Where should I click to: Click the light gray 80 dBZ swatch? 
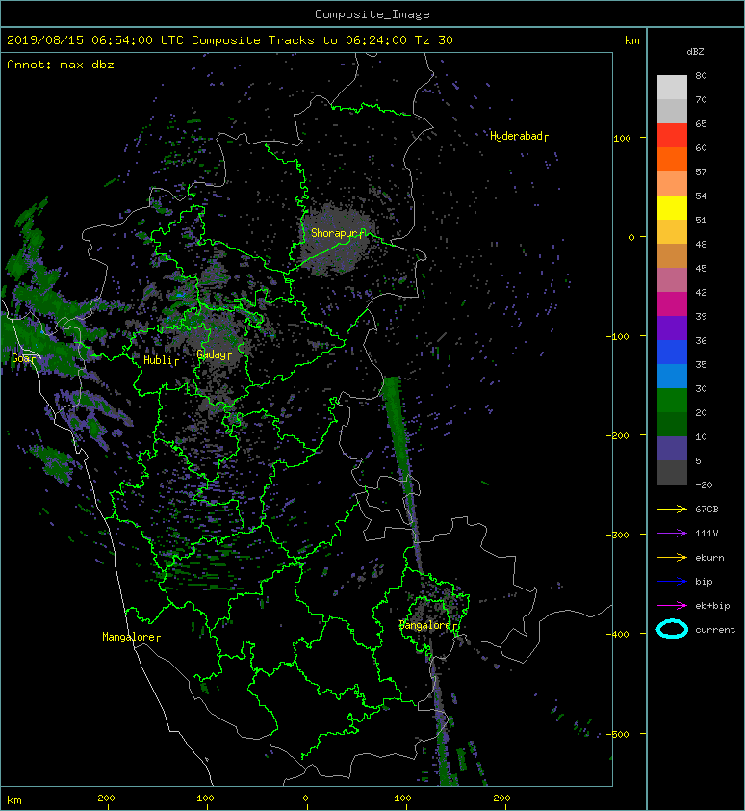tap(672, 87)
